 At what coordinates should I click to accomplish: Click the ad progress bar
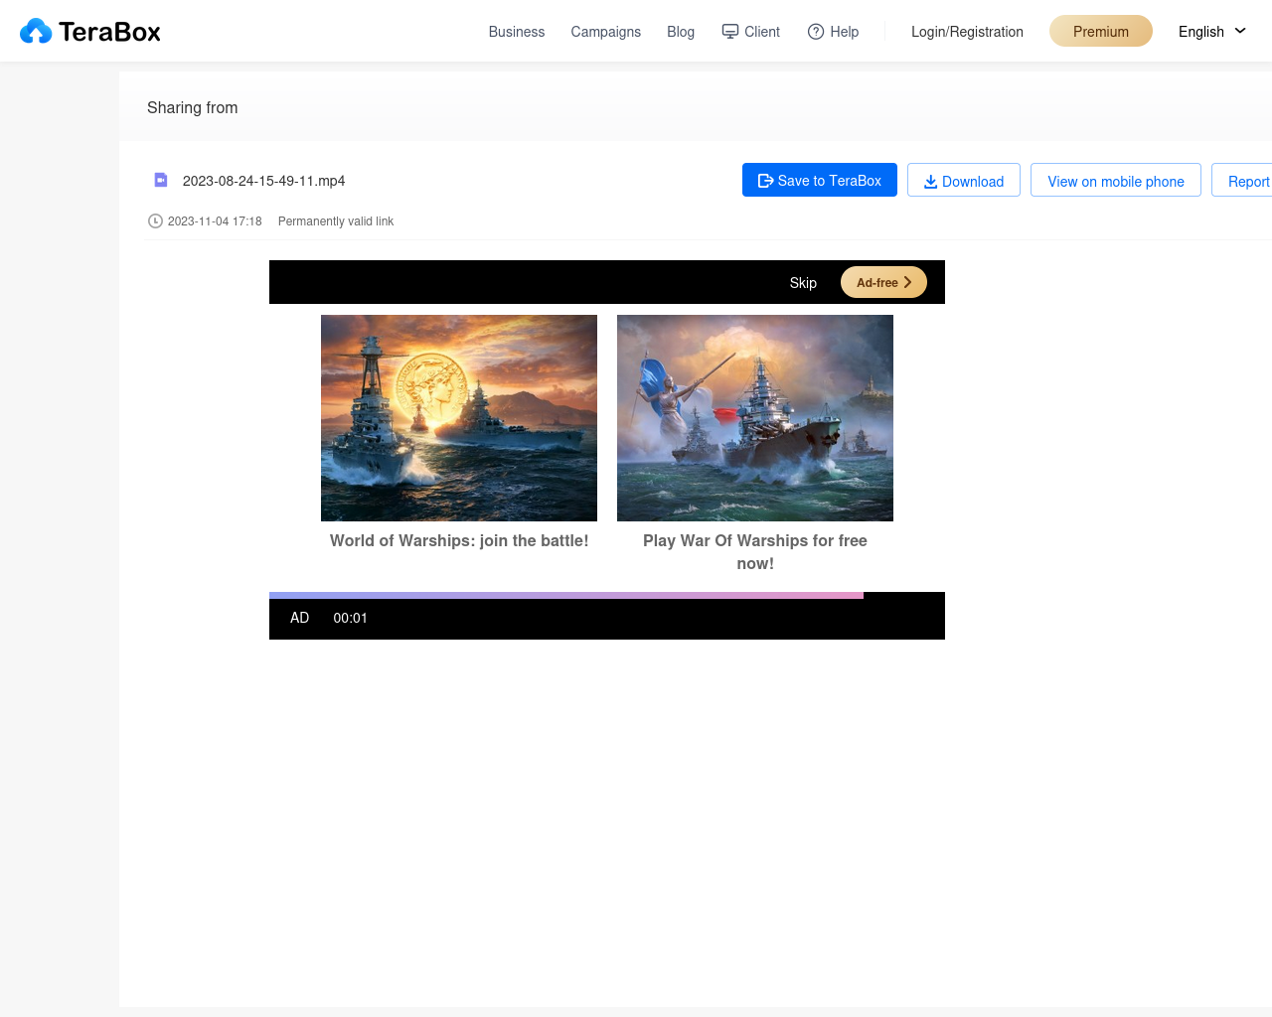click(x=607, y=596)
